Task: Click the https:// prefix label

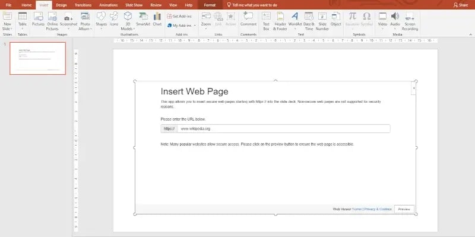Action: pos(169,128)
